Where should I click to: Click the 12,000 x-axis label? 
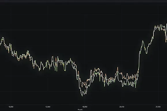48,107
